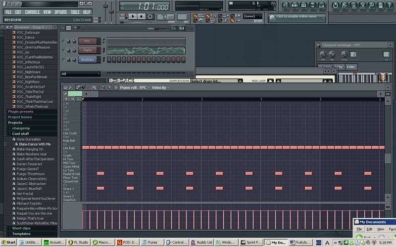Open the help question mark icon
This screenshot has height=247, width=396.
tap(390, 5)
